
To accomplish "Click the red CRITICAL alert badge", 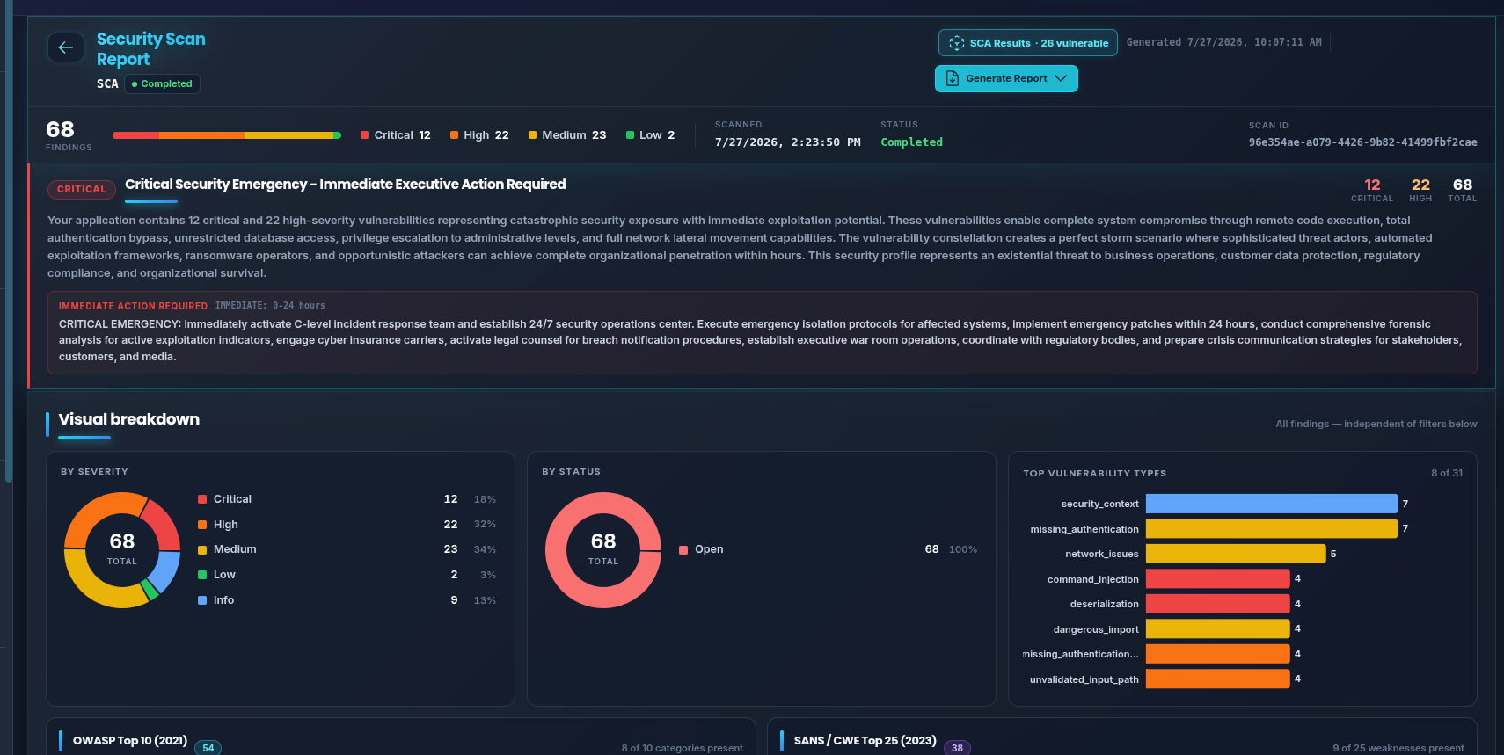I will click(x=81, y=189).
